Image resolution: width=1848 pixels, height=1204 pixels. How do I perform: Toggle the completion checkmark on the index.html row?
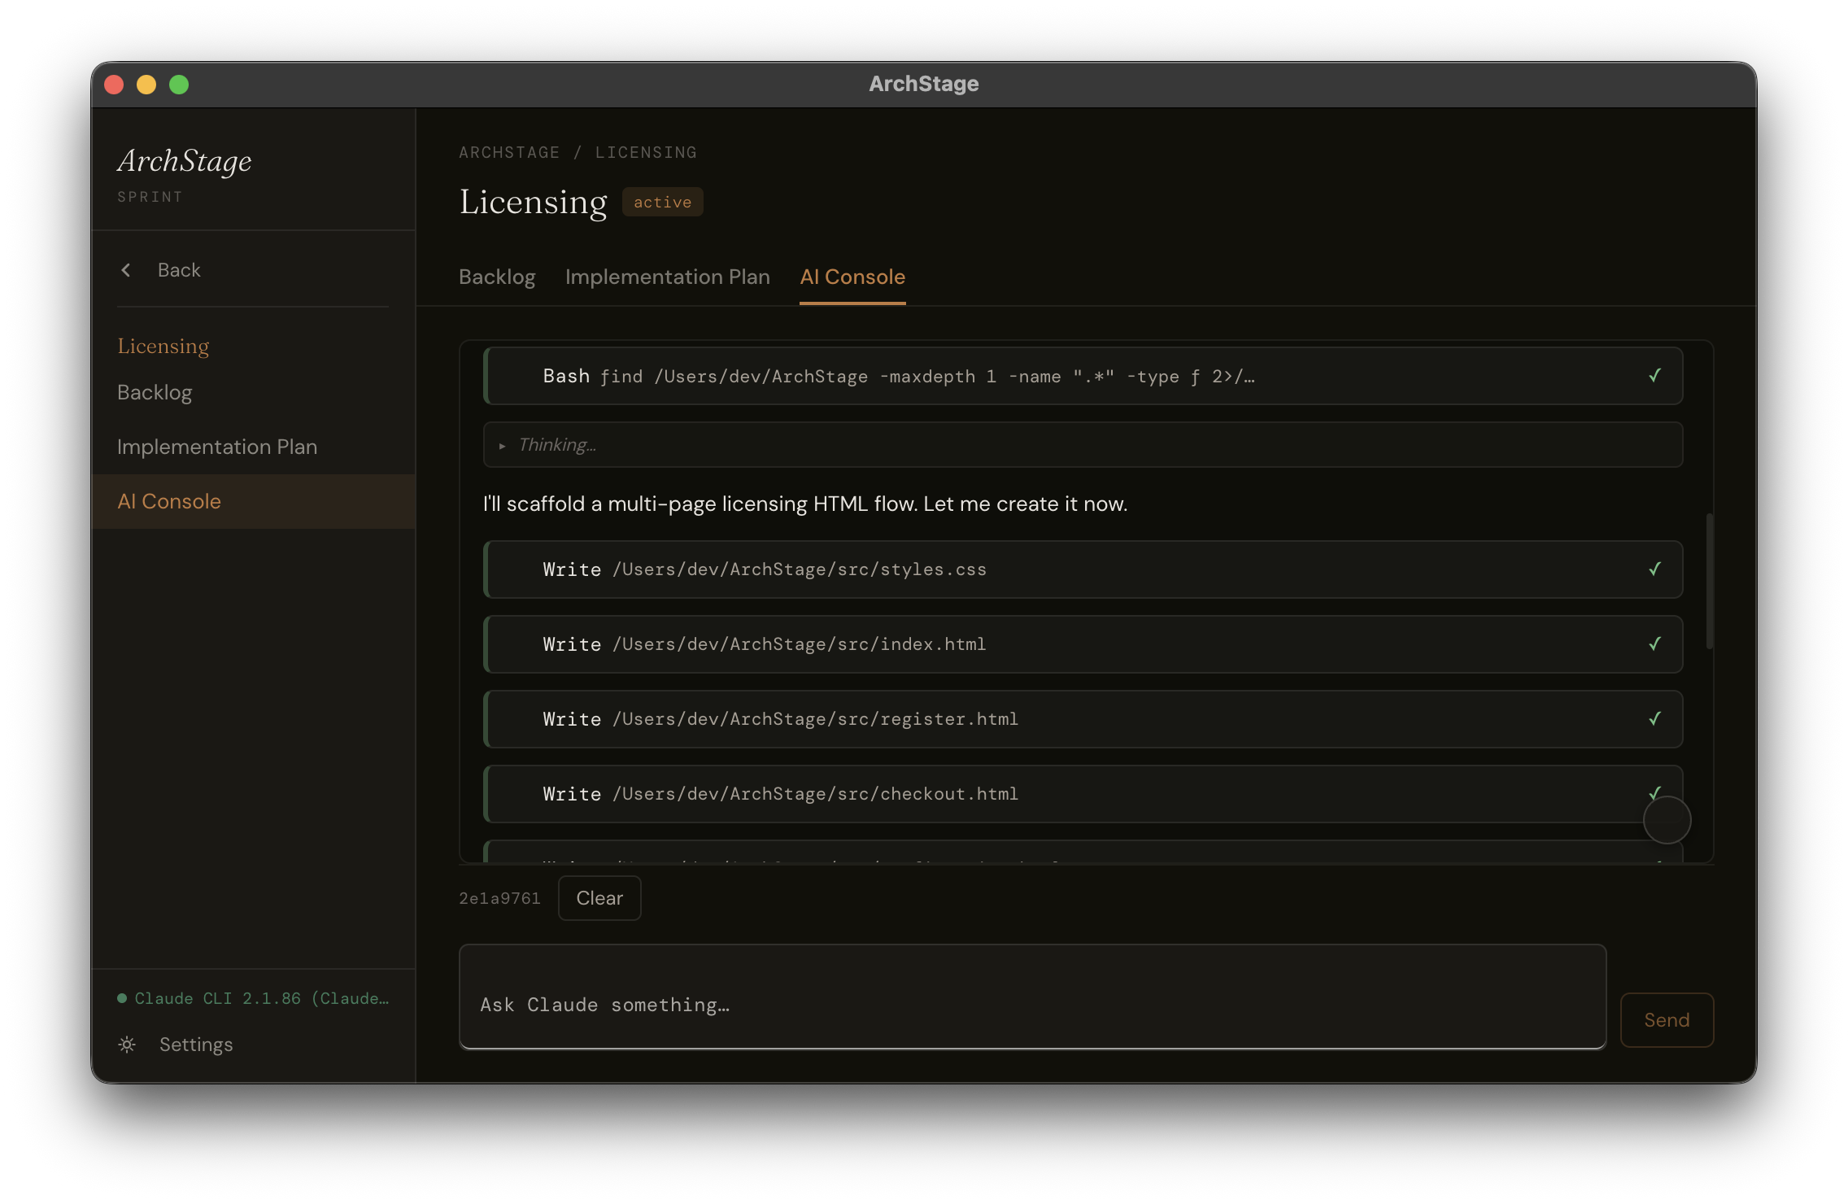point(1655,643)
